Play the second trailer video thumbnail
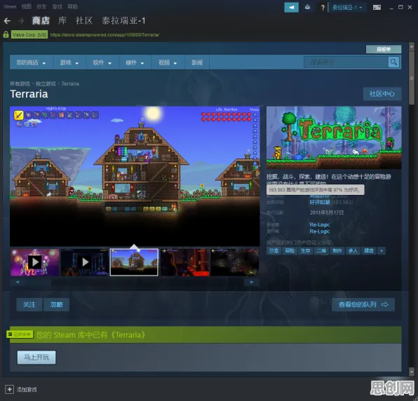 tap(85, 262)
